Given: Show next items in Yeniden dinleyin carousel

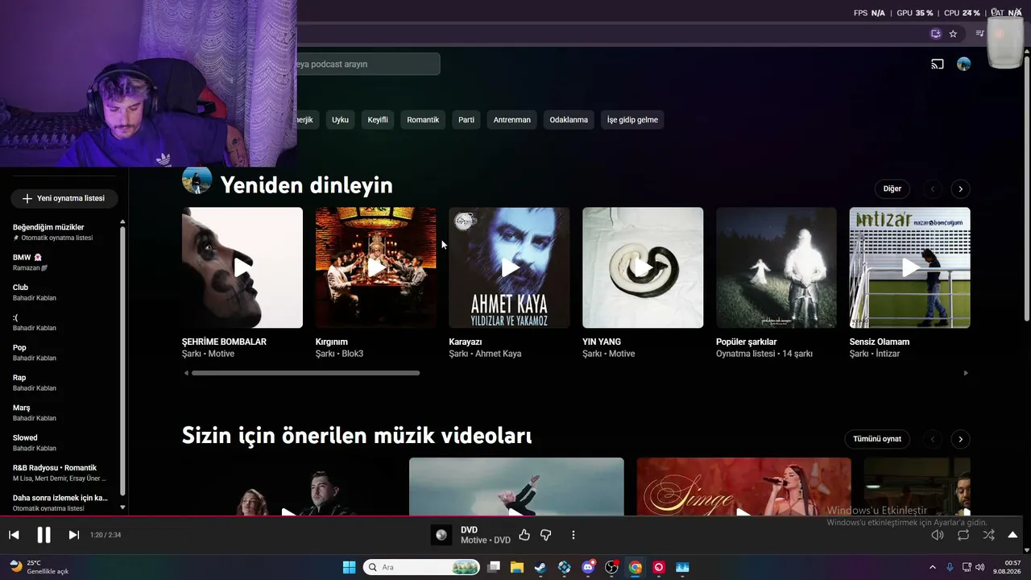Looking at the screenshot, I should (960, 188).
